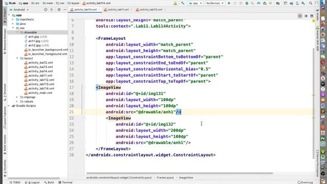Screen dimensions: 327x184
Task: Collapse the res folder
Action: 13,28
